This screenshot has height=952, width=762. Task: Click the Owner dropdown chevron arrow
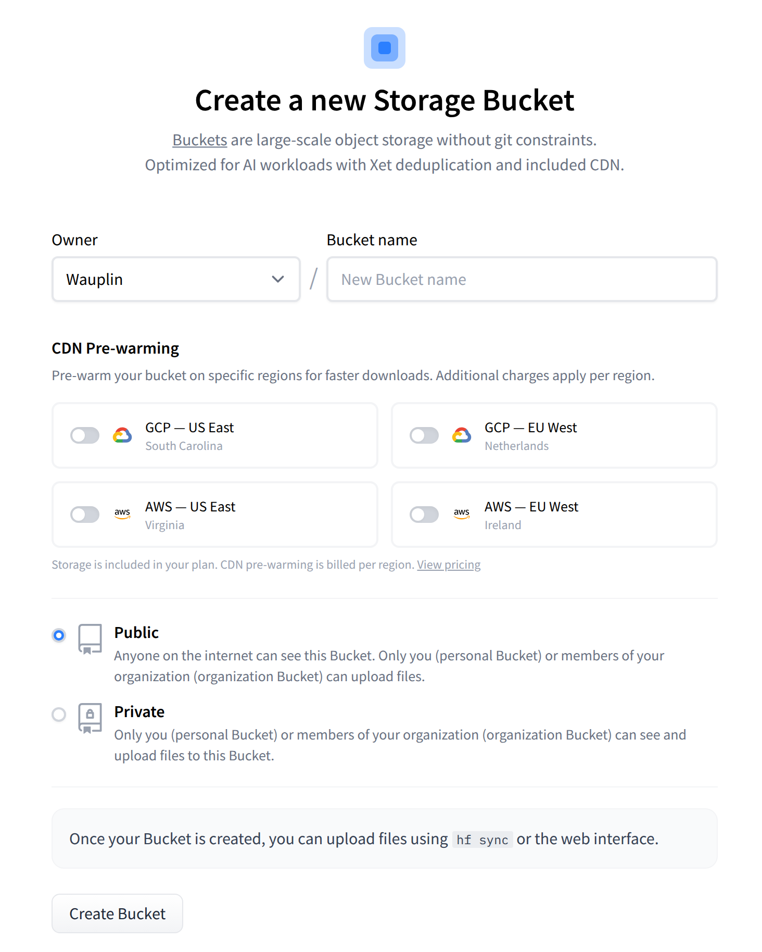(x=278, y=280)
